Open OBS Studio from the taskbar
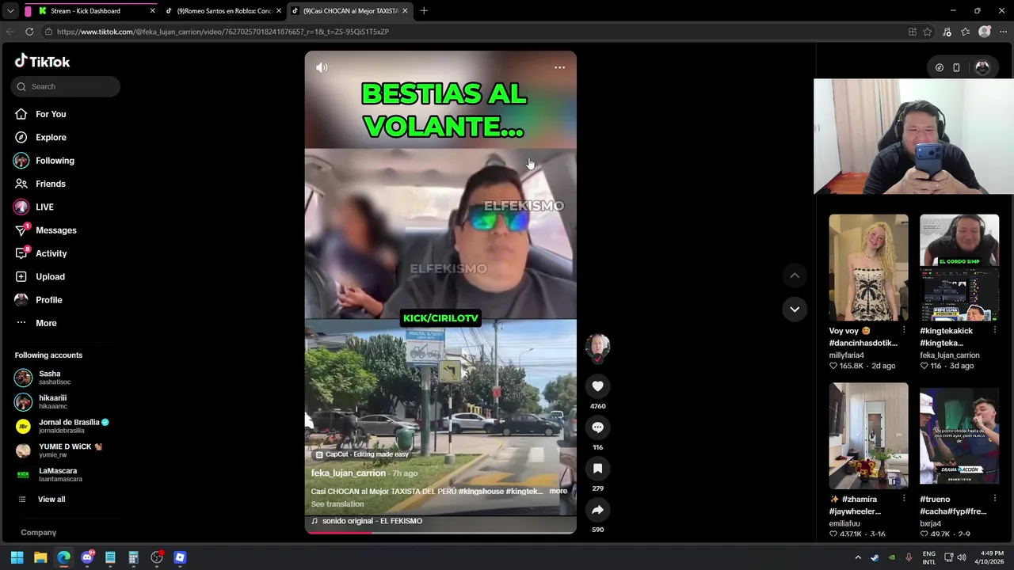Image resolution: width=1014 pixels, height=570 pixels. pyautogui.click(x=157, y=557)
